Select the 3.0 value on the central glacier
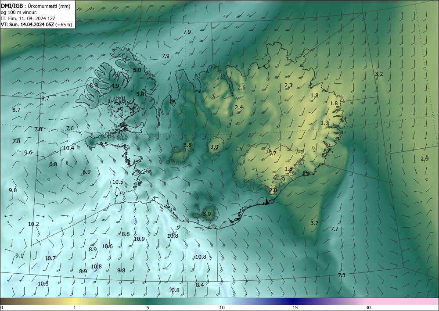 point(214,147)
